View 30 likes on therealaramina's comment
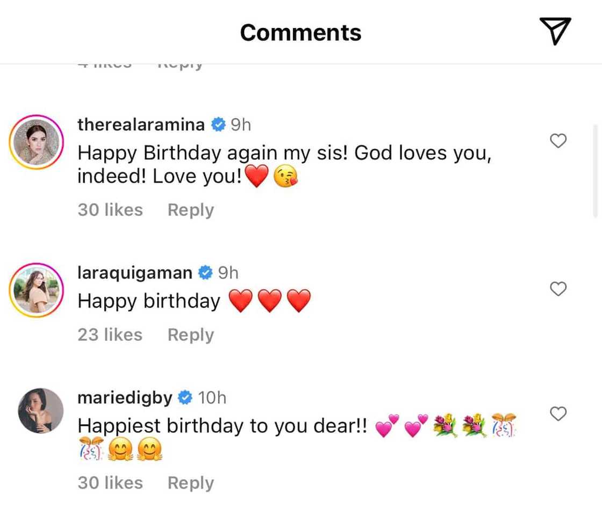This screenshot has width=602, height=508. (x=110, y=210)
